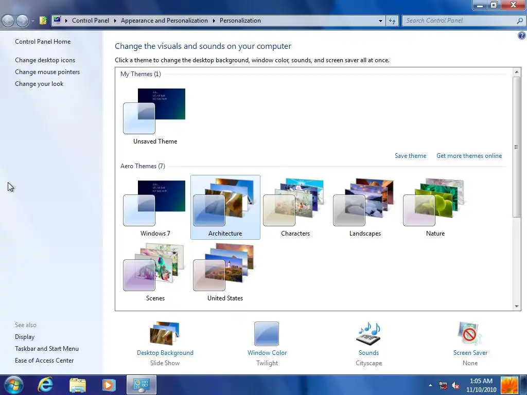
Task: Open Windows Explorer folder on taskbar
Action: click(x=78, y=385)
